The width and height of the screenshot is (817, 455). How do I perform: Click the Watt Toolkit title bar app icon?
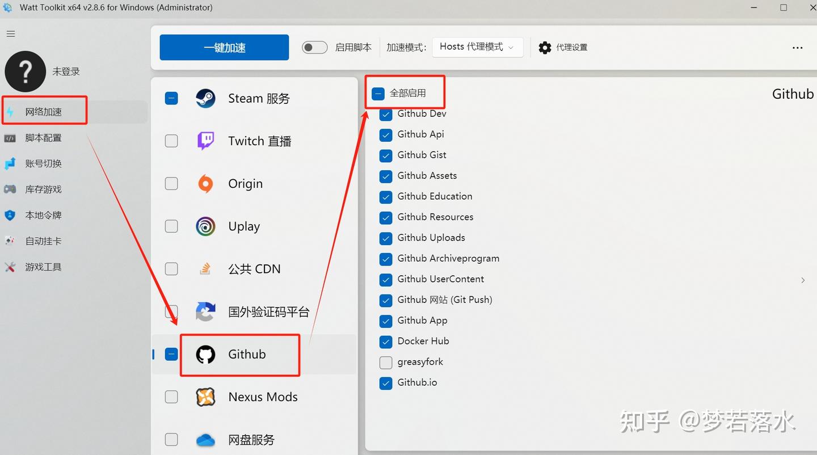7,7
